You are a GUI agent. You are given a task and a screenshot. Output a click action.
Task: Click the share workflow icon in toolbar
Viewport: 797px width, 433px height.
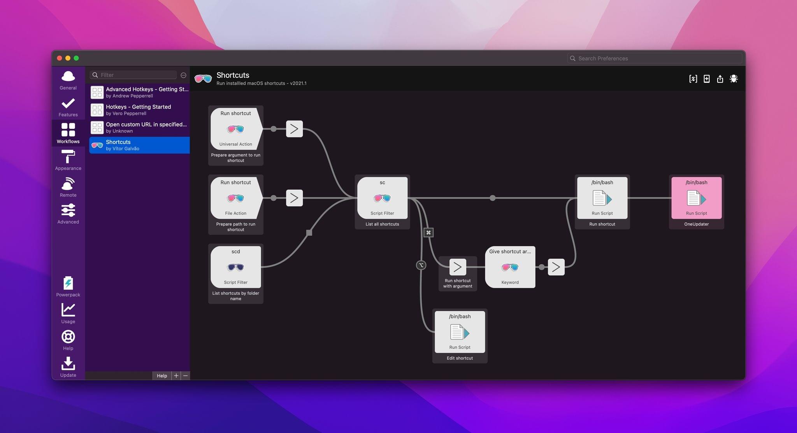click(720, 78)
